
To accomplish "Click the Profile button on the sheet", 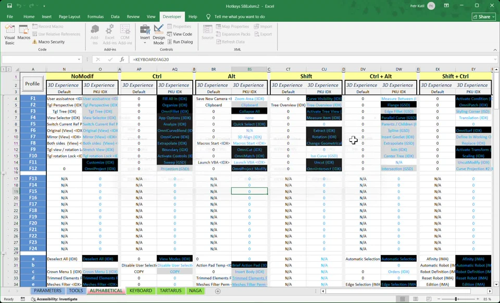I will click(32, 84).
